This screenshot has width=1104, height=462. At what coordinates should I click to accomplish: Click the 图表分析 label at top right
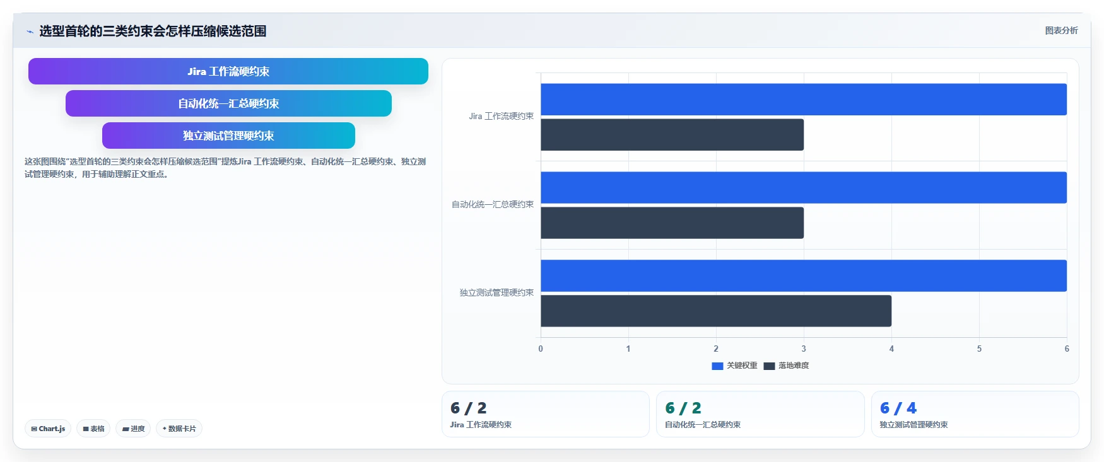pos(1061,30)
